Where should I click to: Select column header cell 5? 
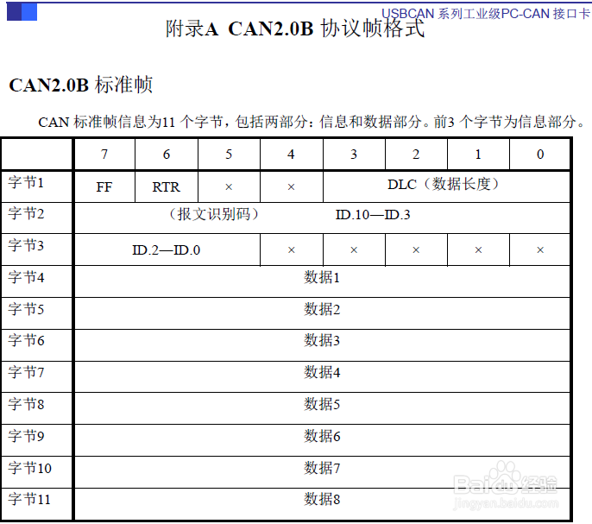(x=229, y=155)
